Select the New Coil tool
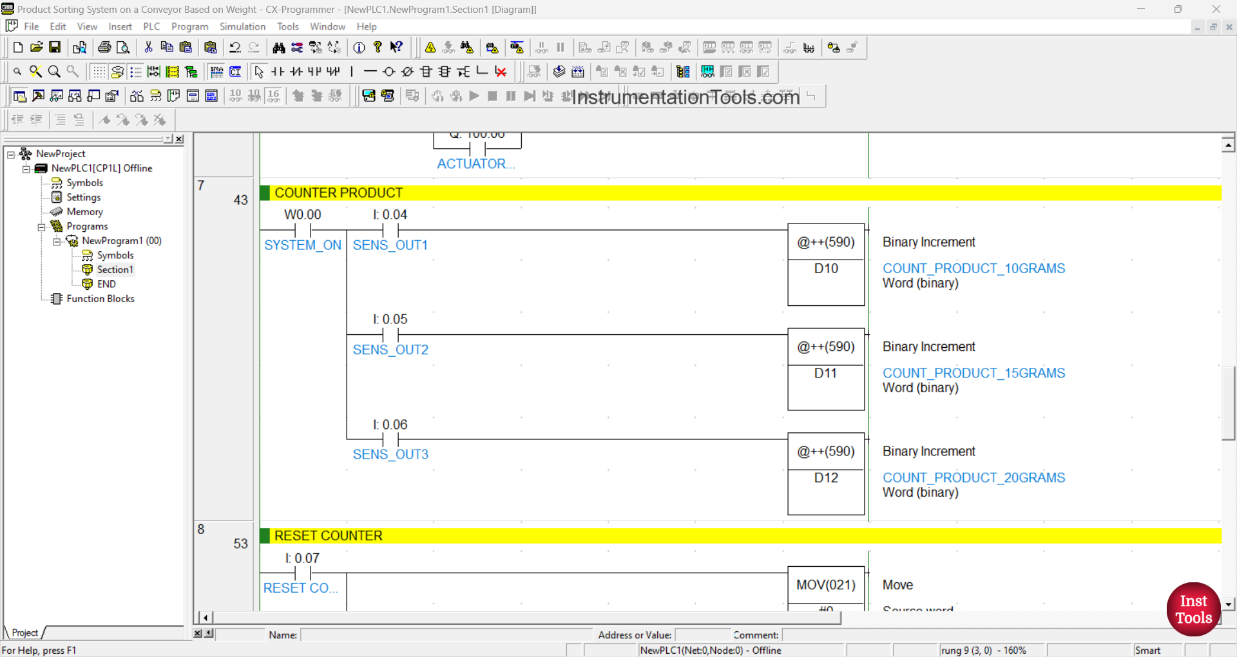This screenshot has height=657, width=1237. tap(388, 71)
